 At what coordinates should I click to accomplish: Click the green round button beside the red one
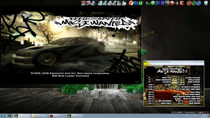[x=194, y=3]
